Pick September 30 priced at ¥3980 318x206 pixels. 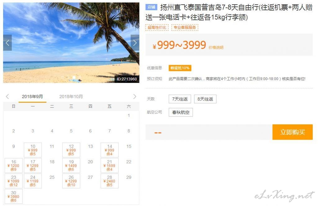coord(14,196)
